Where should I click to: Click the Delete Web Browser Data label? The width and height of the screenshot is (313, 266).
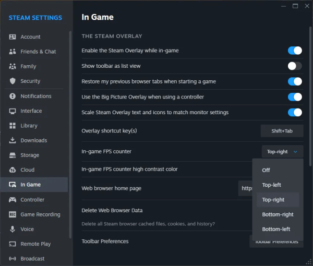click(x=112, y=211)
